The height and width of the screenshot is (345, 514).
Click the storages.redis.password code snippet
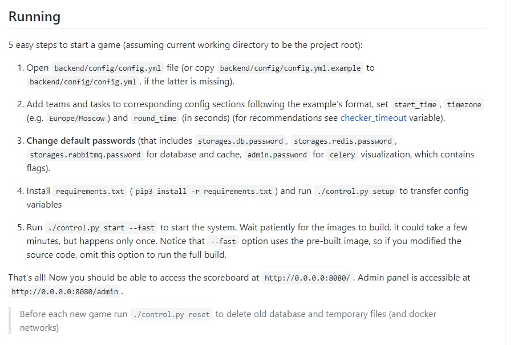pyautogui.click(x=343, y=141)
